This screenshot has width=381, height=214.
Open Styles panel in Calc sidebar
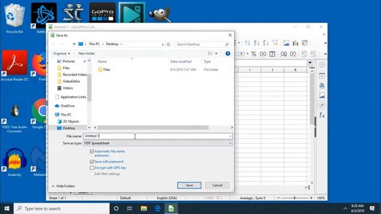[321, 86]
